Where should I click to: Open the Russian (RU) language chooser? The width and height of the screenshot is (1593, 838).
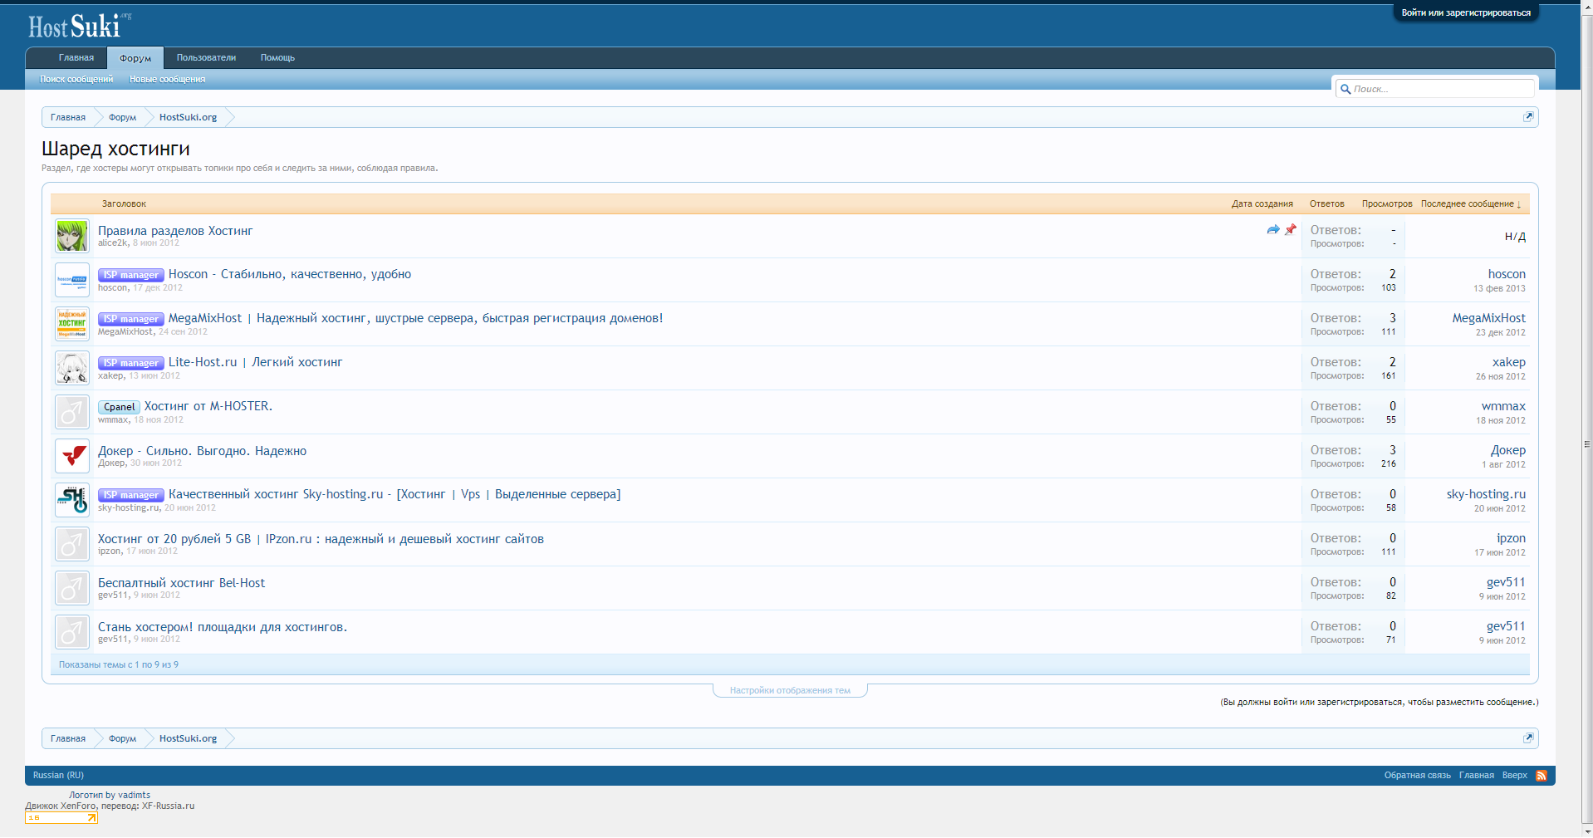(58, 775)
